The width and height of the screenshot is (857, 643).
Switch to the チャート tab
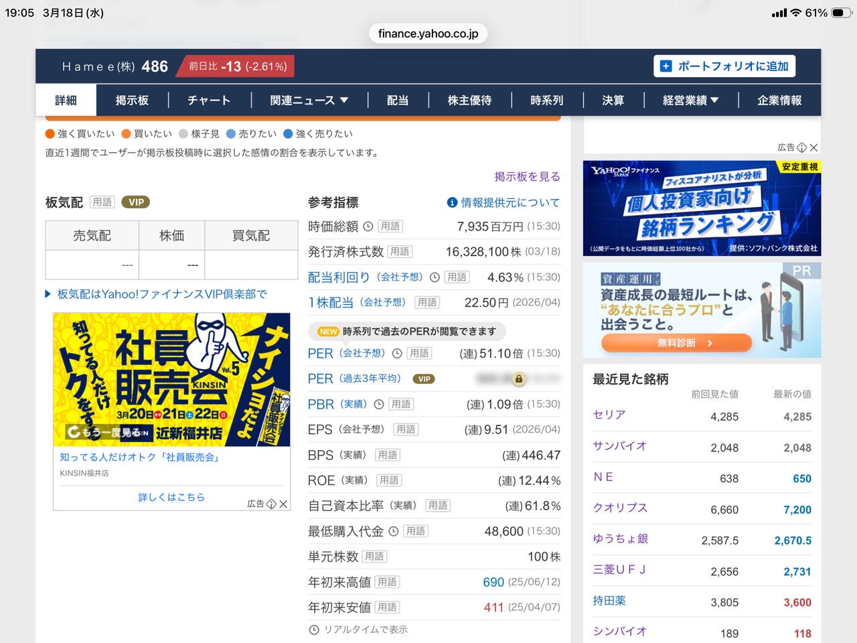(208, 100)
